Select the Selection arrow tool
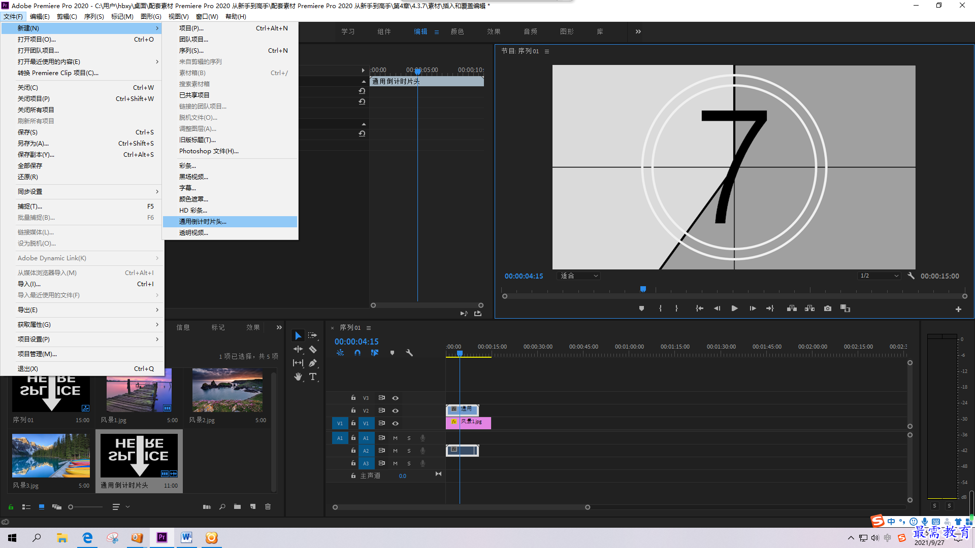This screenshot has width=975, height=548. [x=298, y=335]
